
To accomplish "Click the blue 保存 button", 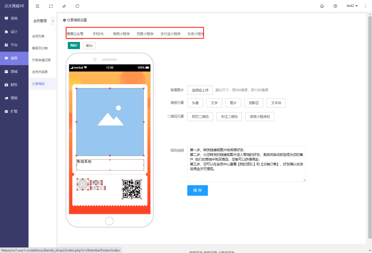I will pos(198,190).
